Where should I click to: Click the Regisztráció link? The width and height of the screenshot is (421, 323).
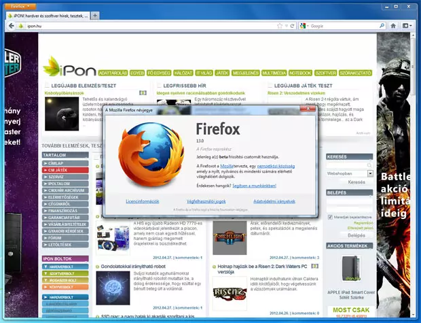tap(363, 223)
